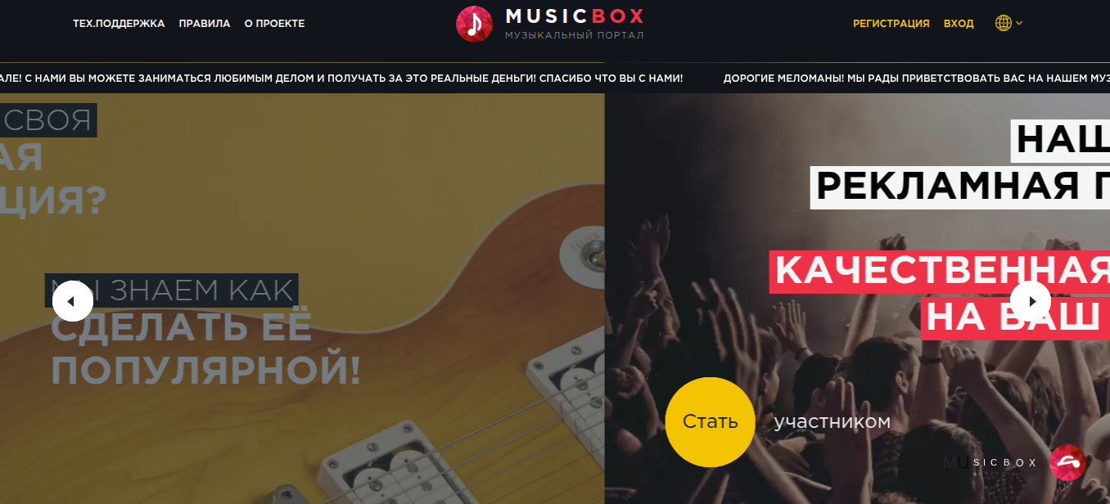Viewport: 1110px width, 504px height.
Task: Expand the chevron beside the globe icon
Action: pyautogui.click(x=1019, y=23)
